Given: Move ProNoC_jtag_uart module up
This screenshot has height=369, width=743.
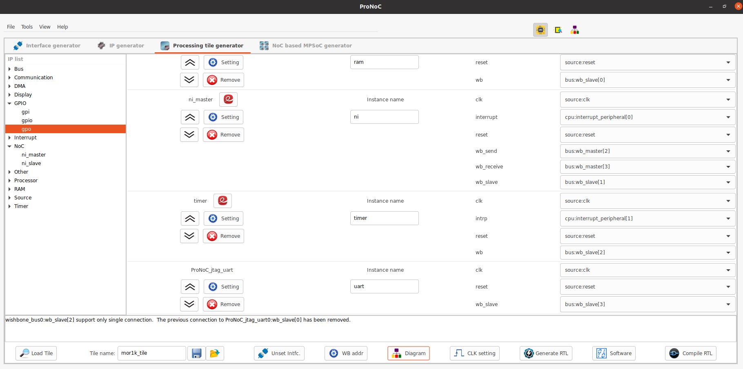Looking at the screenshot, I should tap(189, 287).
